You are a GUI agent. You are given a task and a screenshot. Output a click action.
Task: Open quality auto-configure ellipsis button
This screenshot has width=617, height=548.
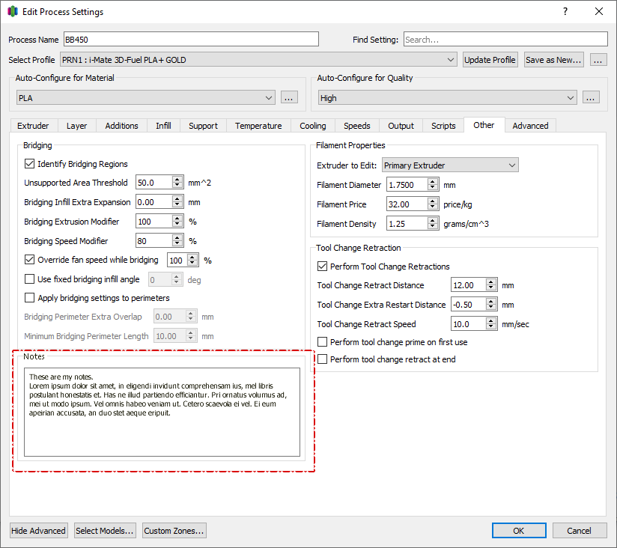[x=591, y=97]
